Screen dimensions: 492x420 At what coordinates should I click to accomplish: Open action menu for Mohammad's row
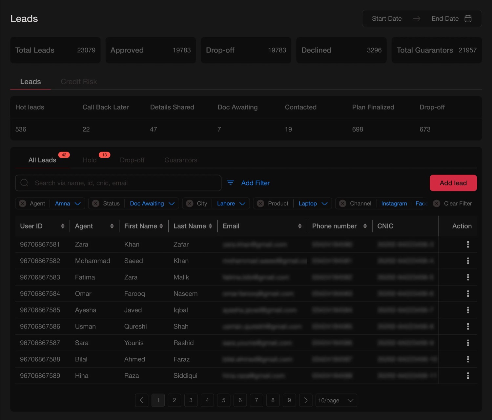pos(468,261)
